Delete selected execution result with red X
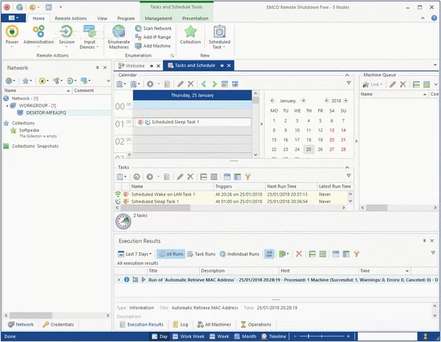This screenshot has height=342, width=441. point(298,254)
